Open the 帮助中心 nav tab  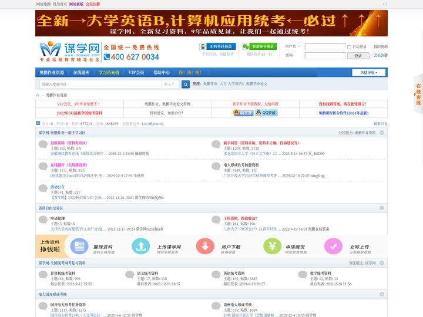pyautogui.click(x=162, y=73)
